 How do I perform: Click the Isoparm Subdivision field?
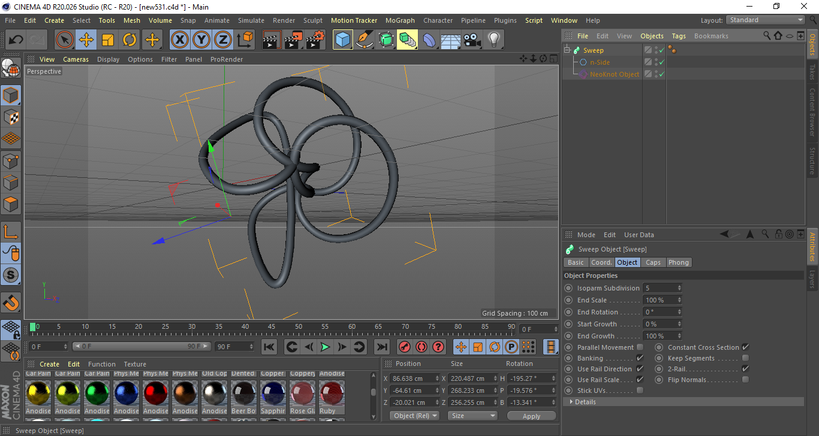pyautogui.click(x=662, y=288)
